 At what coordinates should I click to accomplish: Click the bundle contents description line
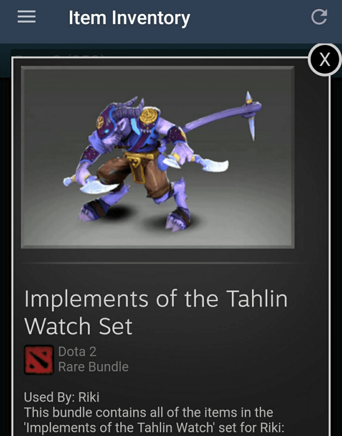[x=149, y=412]
